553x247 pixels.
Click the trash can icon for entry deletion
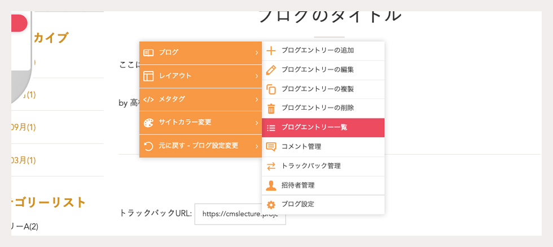point(271,109)
